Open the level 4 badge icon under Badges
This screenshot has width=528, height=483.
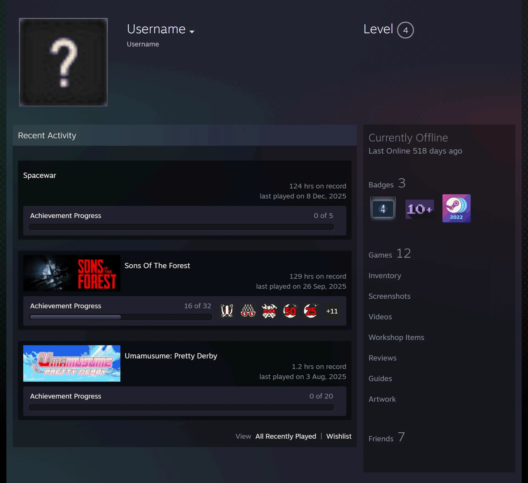[383, 209]
